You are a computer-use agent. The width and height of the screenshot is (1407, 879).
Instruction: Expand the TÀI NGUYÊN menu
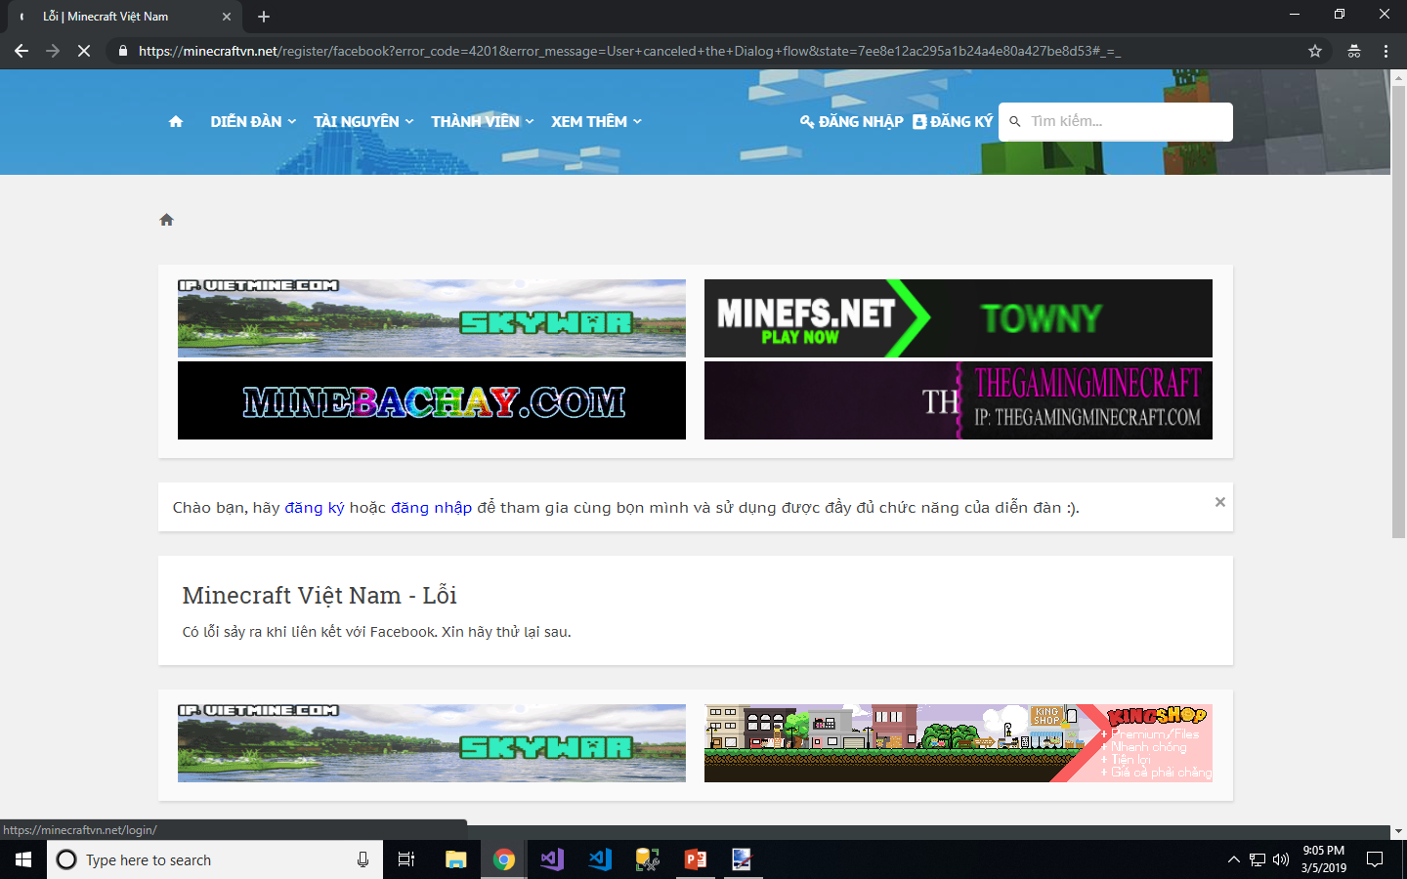point(363,121)
